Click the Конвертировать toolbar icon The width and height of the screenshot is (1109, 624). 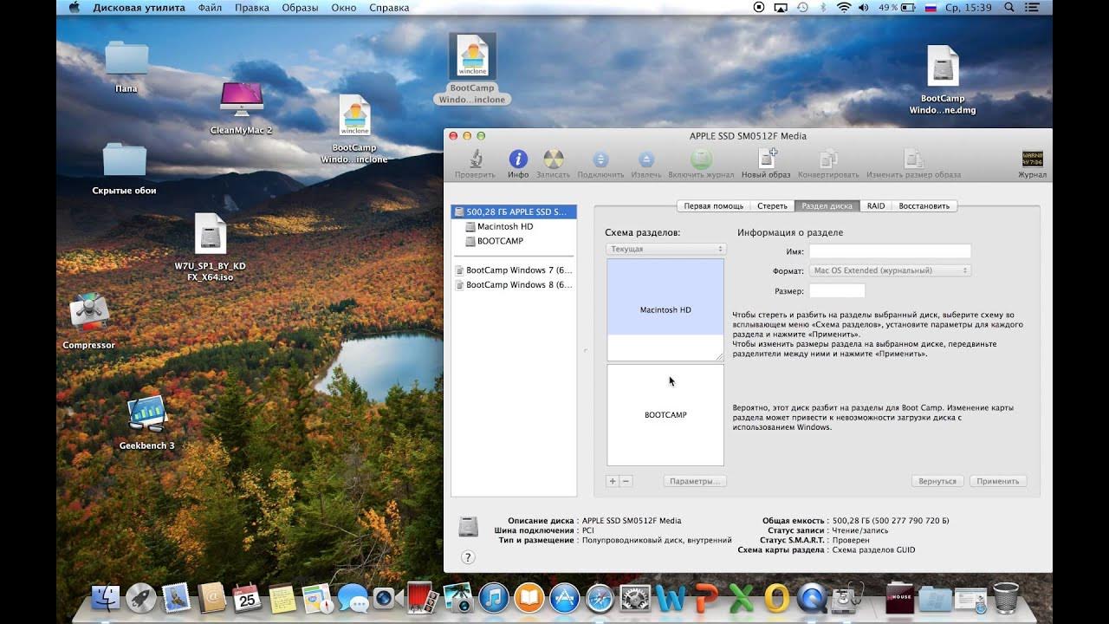[x=829, y=159]
